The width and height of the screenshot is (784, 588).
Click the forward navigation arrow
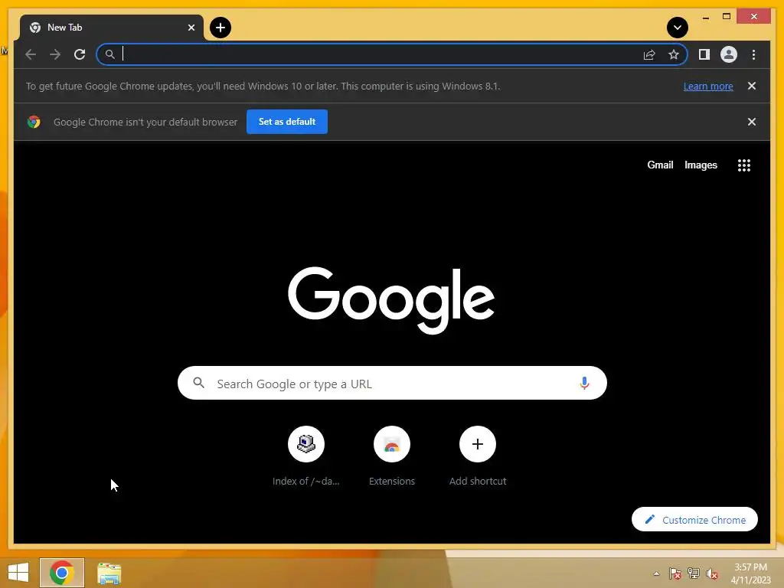pyautogui.click(x=55, y=54)
